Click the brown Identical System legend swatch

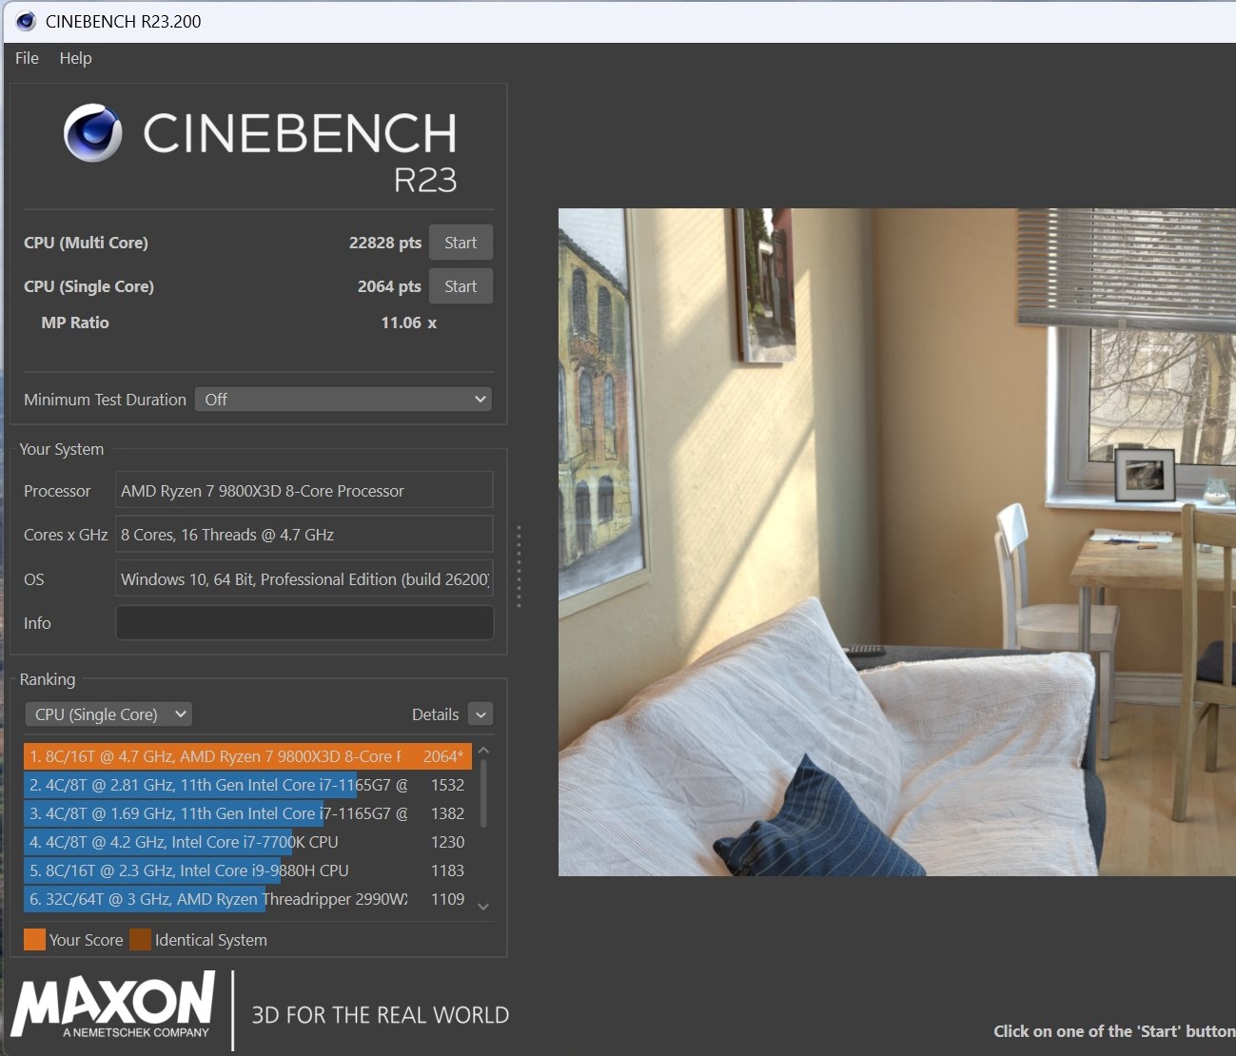(x=141, y=940)
